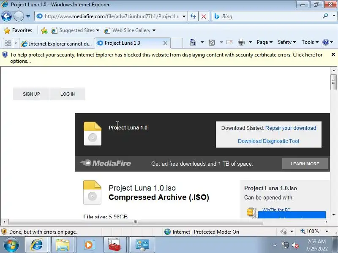Open the 100% zoom level dropdown
The image size is (338, 253).
327,231
